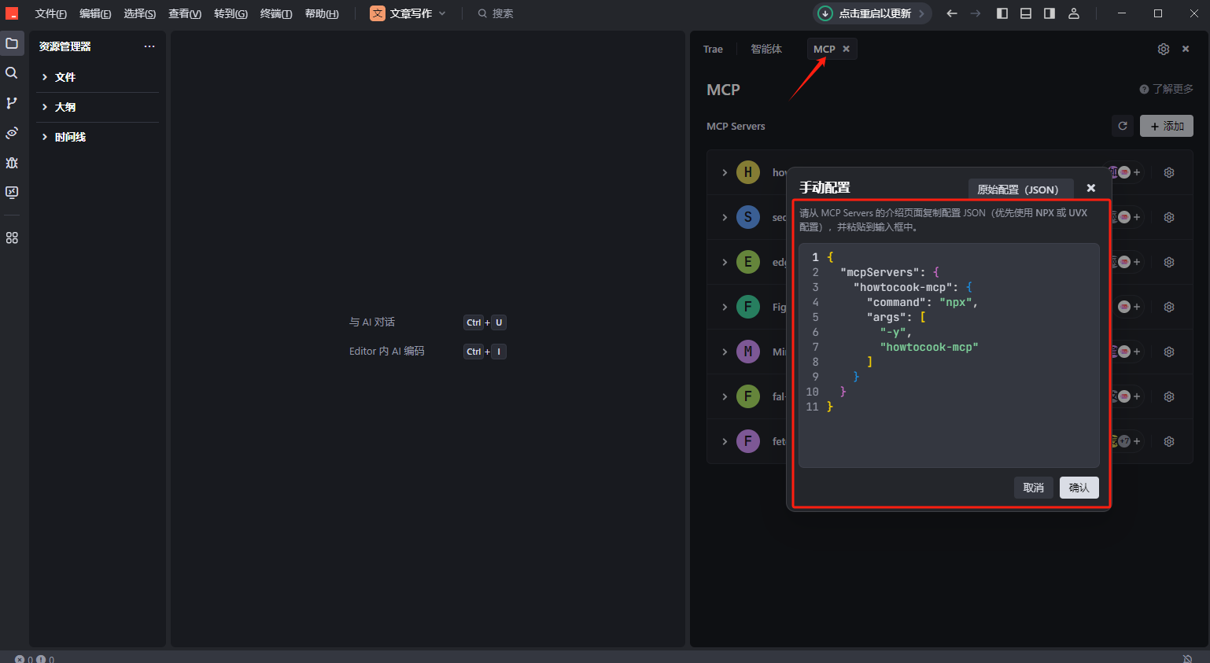This screenshot has width=1210, height=663.
Task: Open the Explorer icon in activity bar
Action: 12,43
